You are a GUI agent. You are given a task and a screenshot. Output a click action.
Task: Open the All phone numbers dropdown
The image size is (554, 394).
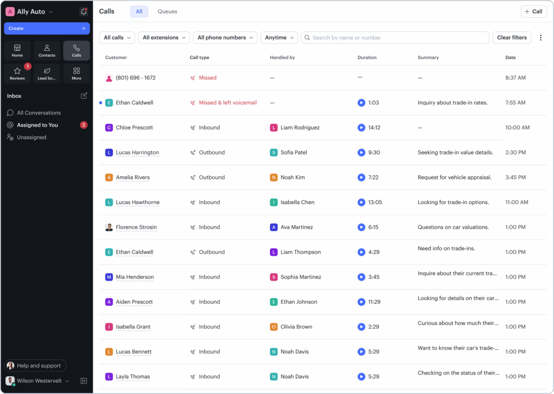tap(225, 38)
